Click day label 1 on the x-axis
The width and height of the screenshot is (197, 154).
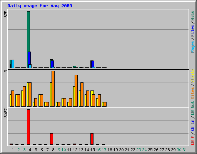pyautogui.click(x=13, y=150)
